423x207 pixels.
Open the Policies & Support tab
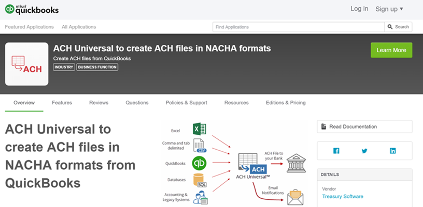click(187, 103)
